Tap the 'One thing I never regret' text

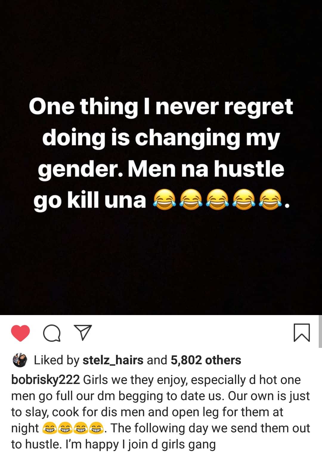pyautogui.click(x=161, y=107)
